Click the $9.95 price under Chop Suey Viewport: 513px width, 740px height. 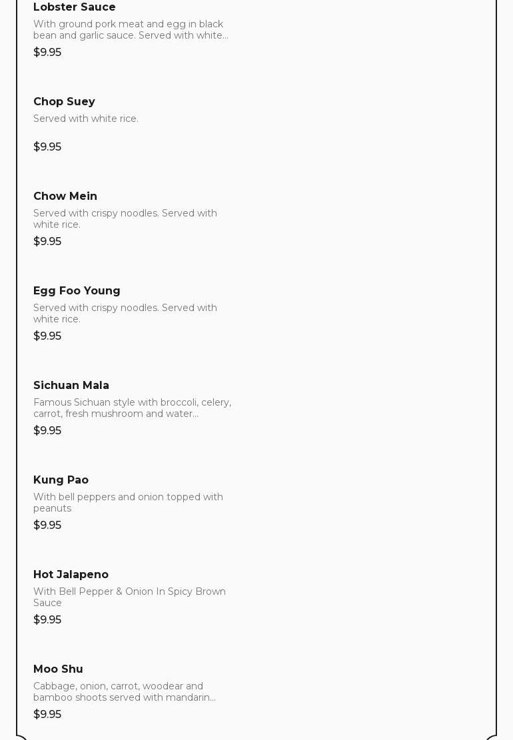click(47, 147)
